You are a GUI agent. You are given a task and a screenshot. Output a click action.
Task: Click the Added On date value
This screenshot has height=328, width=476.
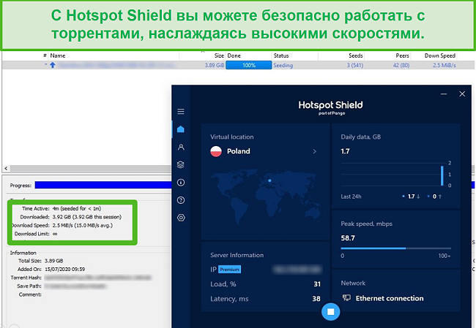click(64, 270)
